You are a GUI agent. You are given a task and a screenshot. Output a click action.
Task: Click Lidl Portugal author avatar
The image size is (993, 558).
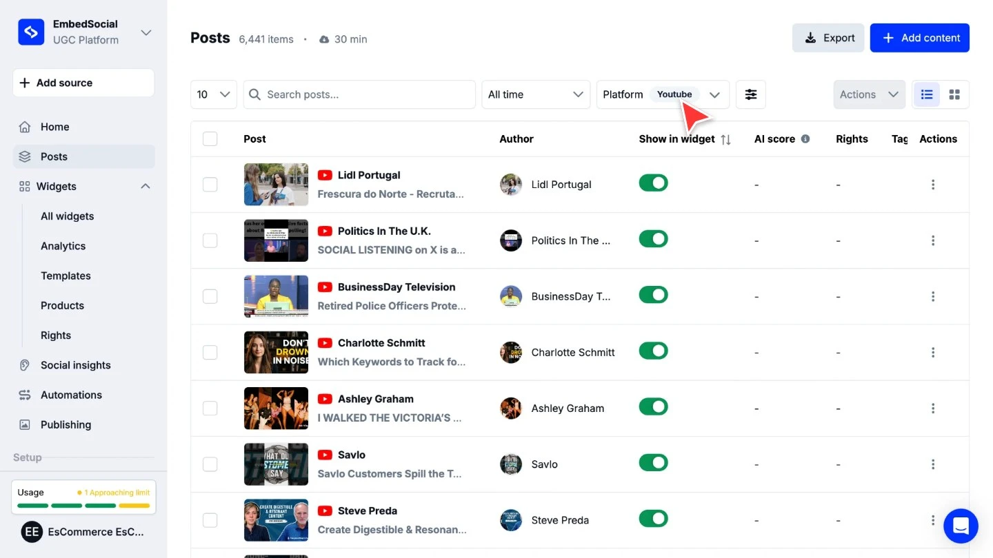(511, 185)
